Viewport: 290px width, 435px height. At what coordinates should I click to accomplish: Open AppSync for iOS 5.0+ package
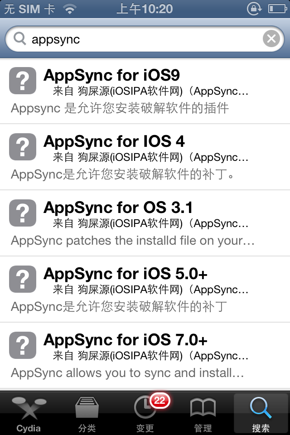point(145,290)
